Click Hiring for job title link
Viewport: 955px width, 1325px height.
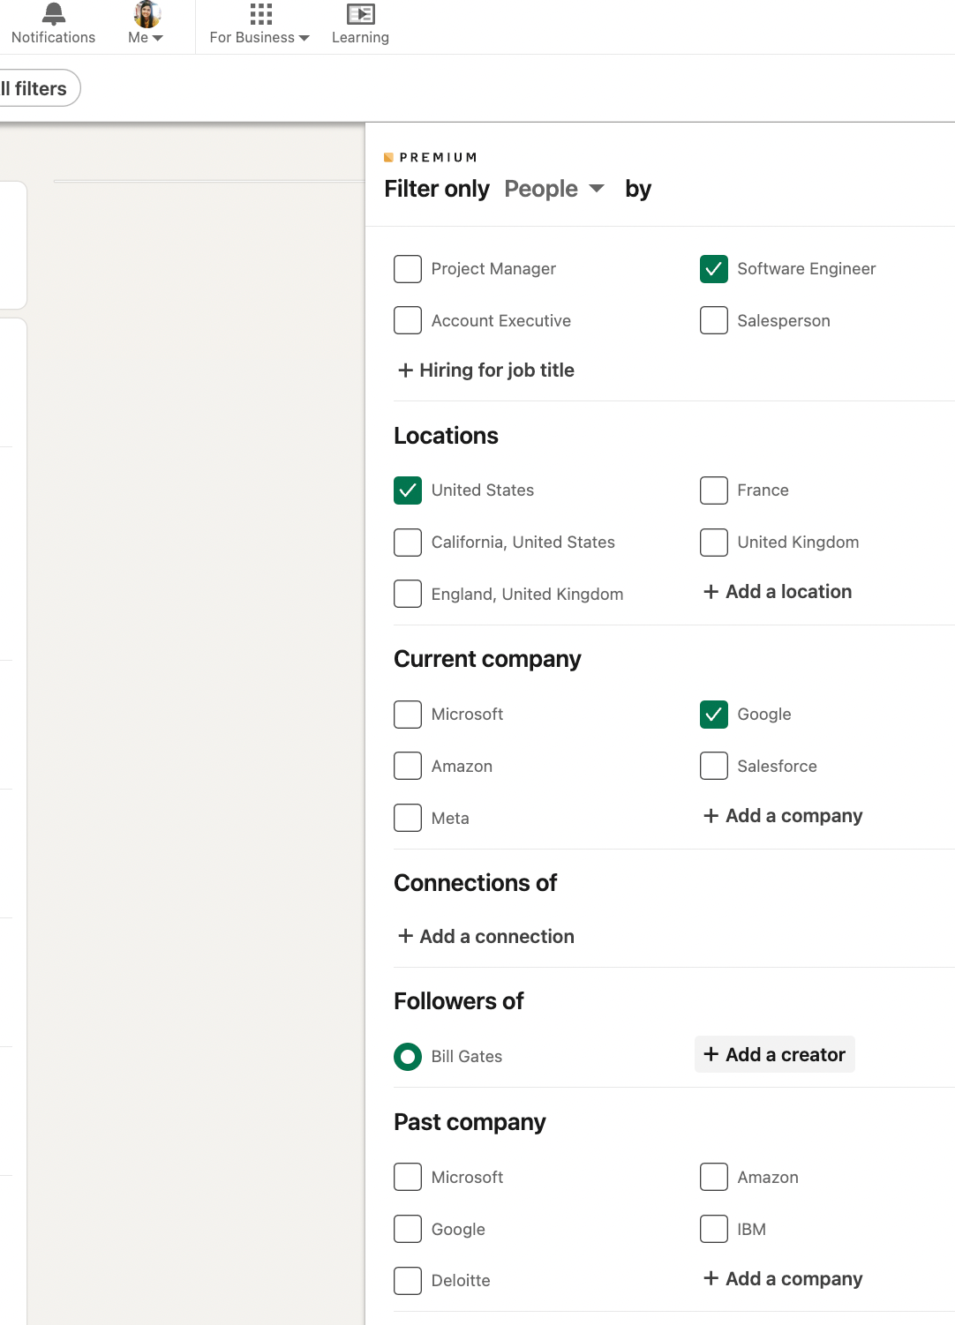(x=486, y=371)
